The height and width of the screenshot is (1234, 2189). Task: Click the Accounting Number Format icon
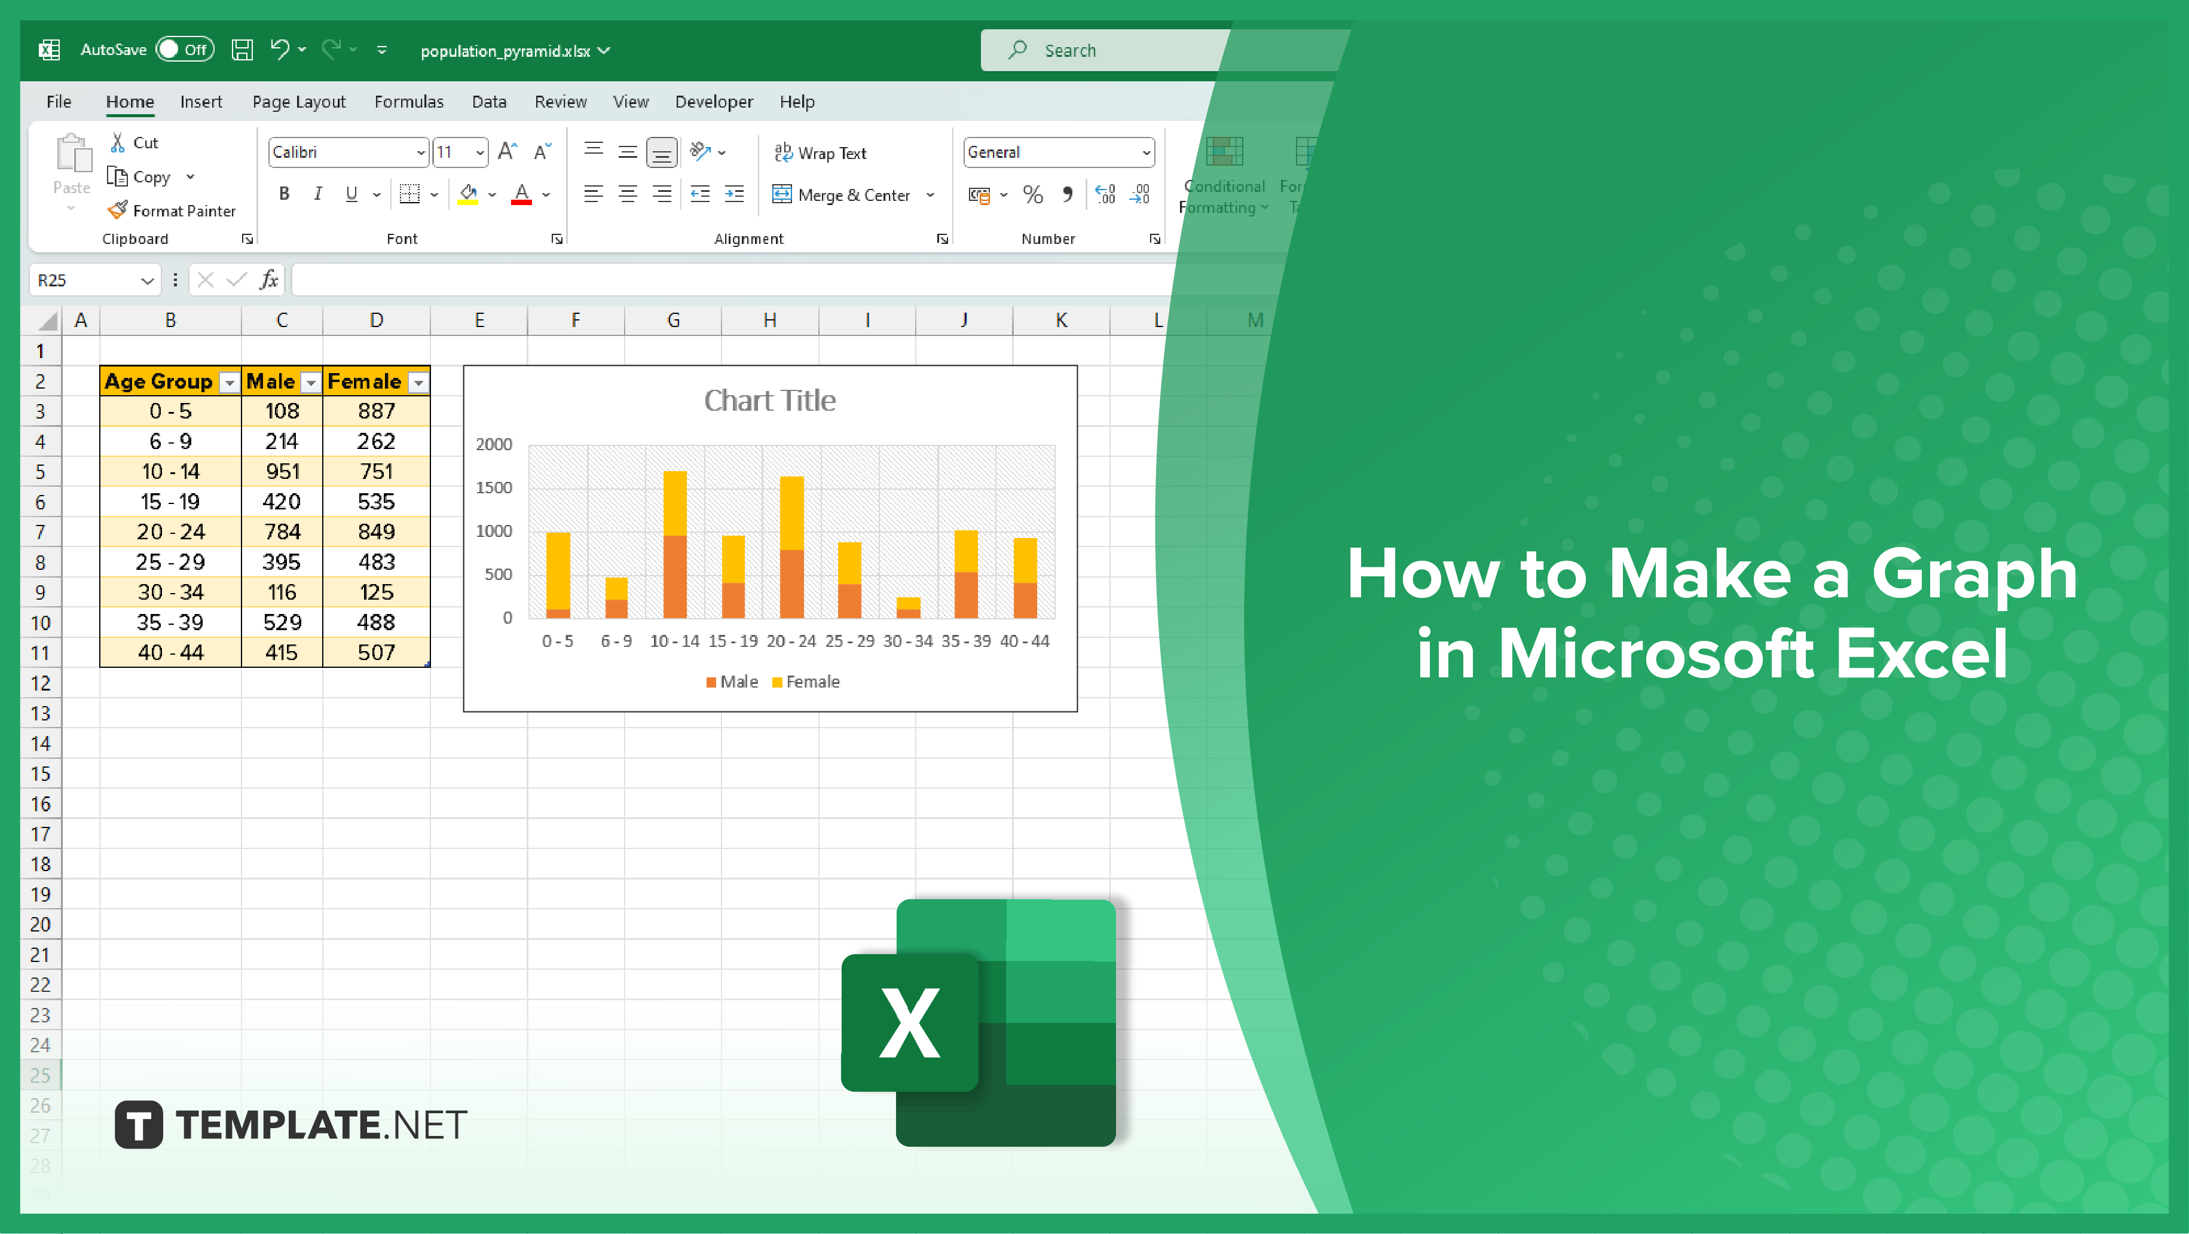979,196
